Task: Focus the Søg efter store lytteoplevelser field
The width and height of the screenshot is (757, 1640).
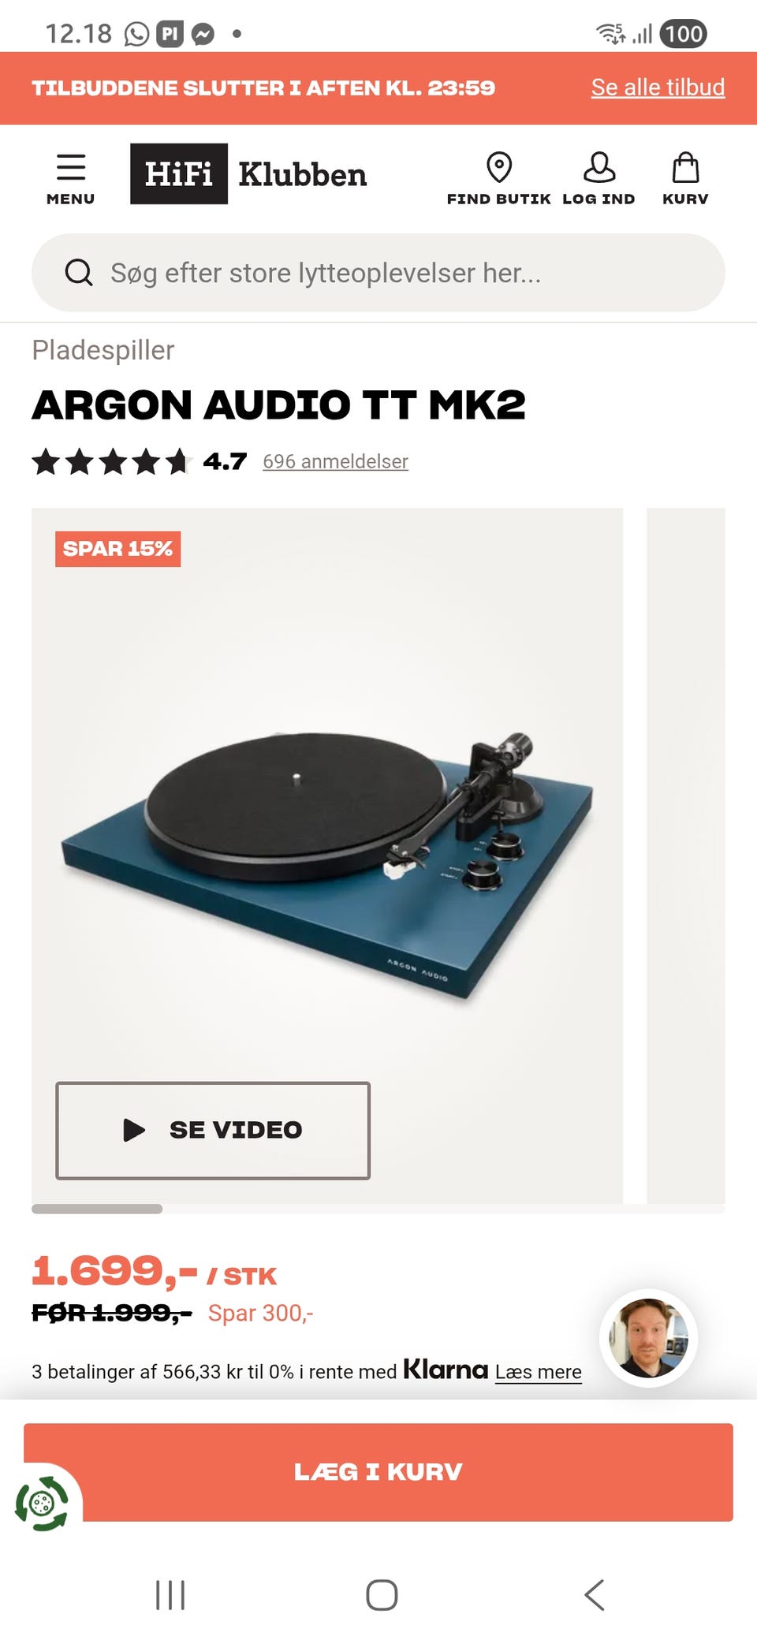Action: (378, 273)
